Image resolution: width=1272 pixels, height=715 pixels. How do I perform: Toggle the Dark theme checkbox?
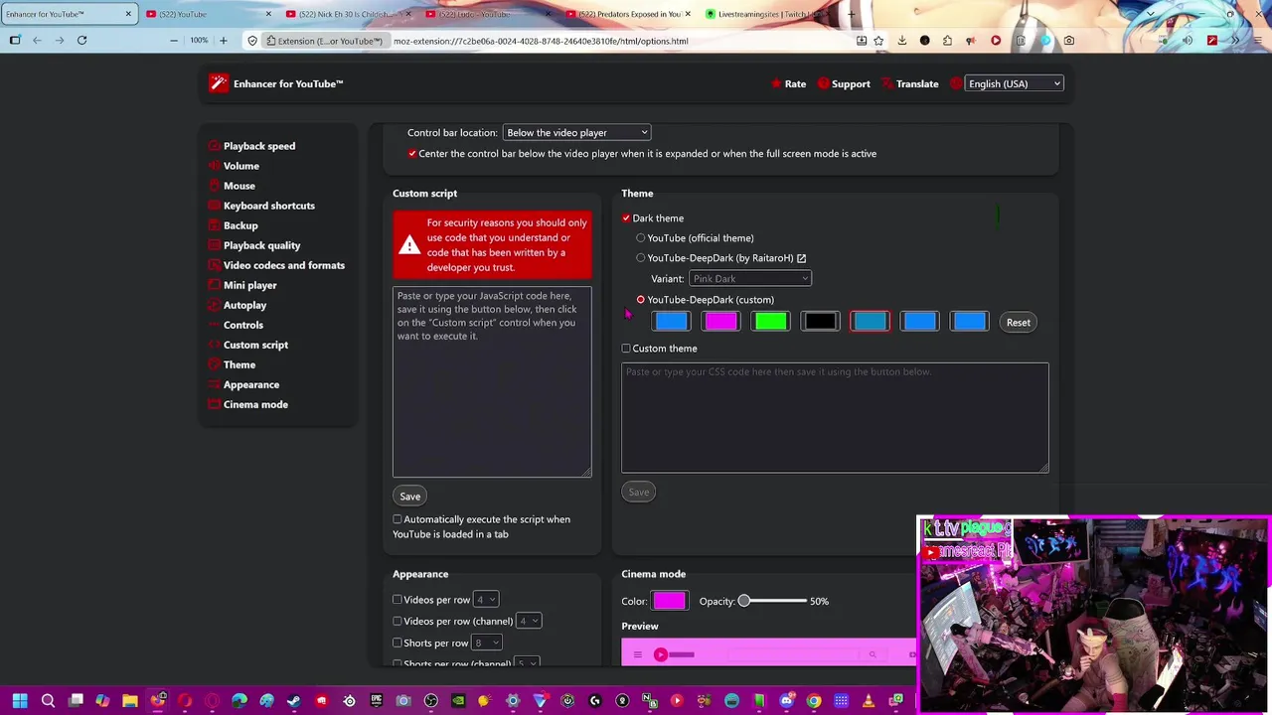(x=626, y=218)
